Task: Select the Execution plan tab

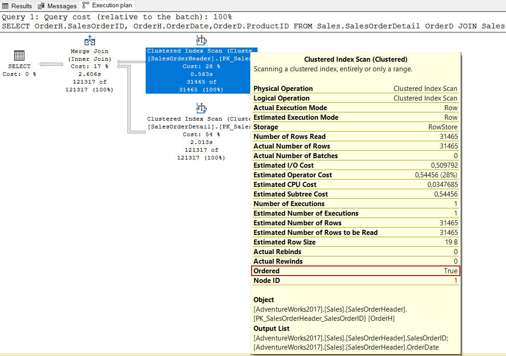Action: tap(107, 5)
